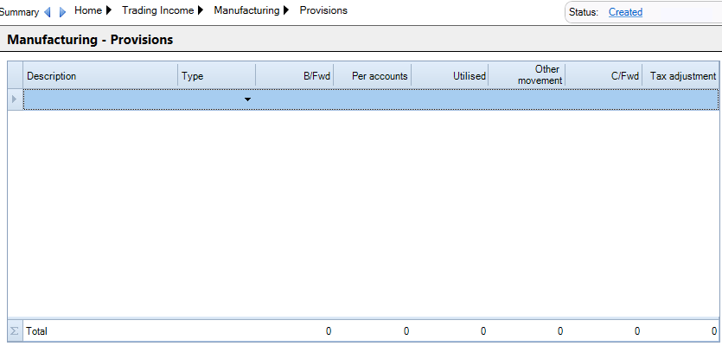Click the Per accounts total value 0

pyautogui.click(x=406, y=331)
